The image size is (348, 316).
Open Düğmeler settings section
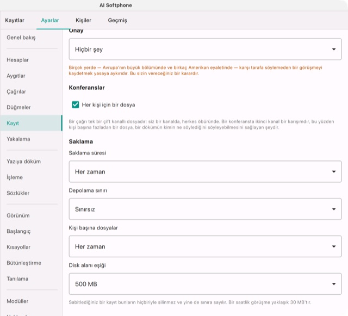tap(31, 107)
